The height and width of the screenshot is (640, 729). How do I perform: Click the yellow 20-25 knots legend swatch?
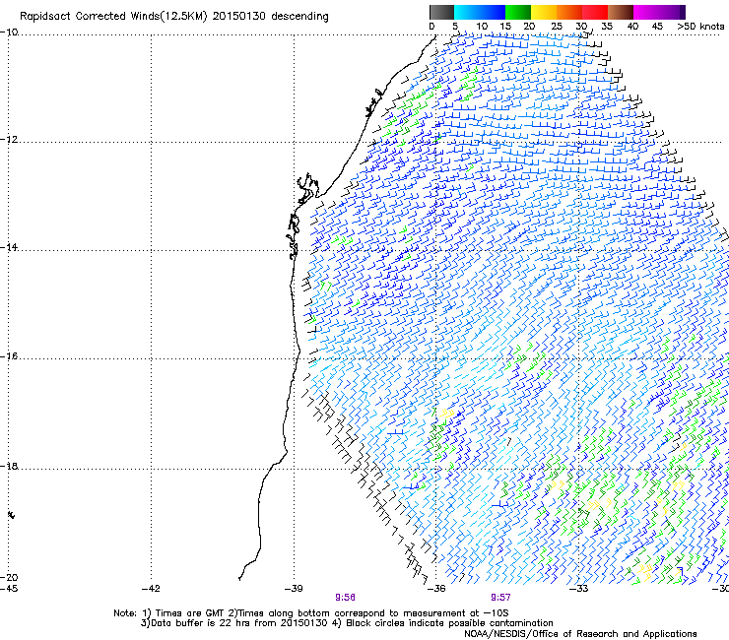[544, 12]
